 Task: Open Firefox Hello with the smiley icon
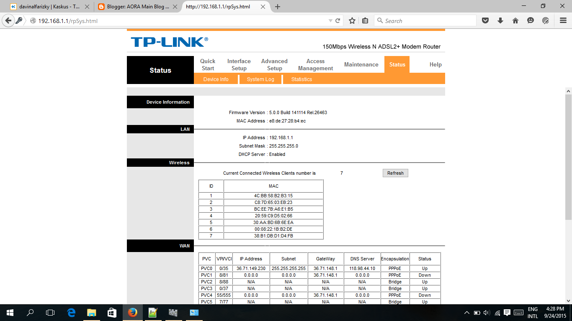click(530, 20)
